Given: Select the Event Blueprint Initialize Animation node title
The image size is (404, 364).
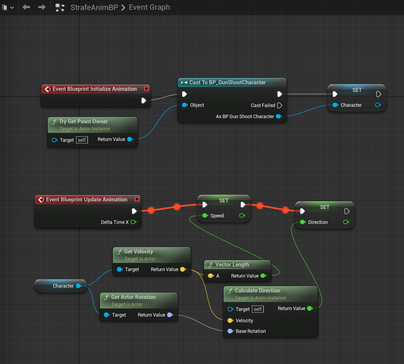Looking at the screenshot, I should pyautogui.click(x=94, y=89).
